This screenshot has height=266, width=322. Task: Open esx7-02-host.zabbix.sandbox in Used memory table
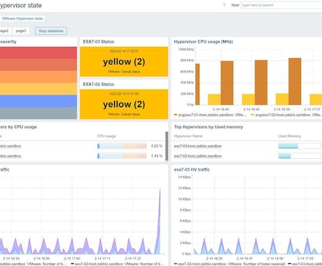(x=197, y=156)
